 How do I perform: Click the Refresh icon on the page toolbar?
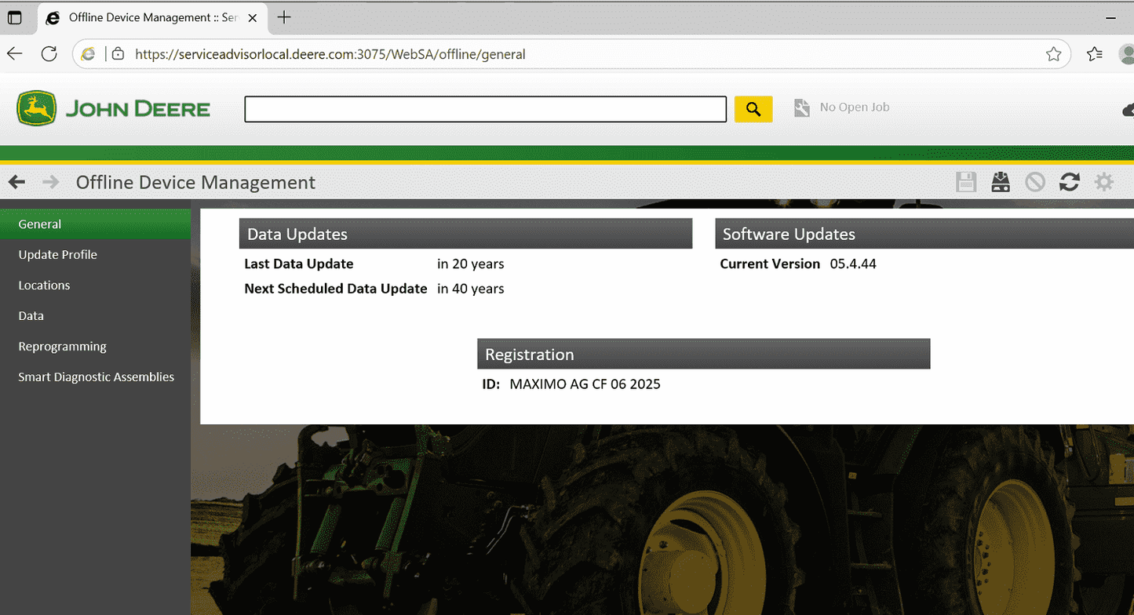(x=1070, y=181)
